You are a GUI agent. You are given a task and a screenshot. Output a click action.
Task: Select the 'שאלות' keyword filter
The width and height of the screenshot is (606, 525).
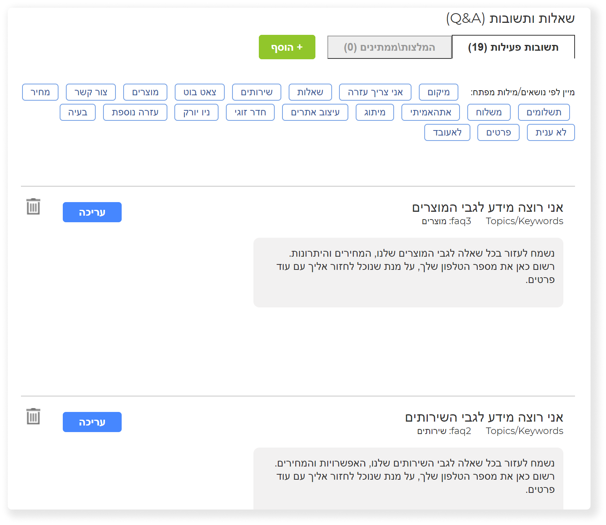[x=310, y=92]
